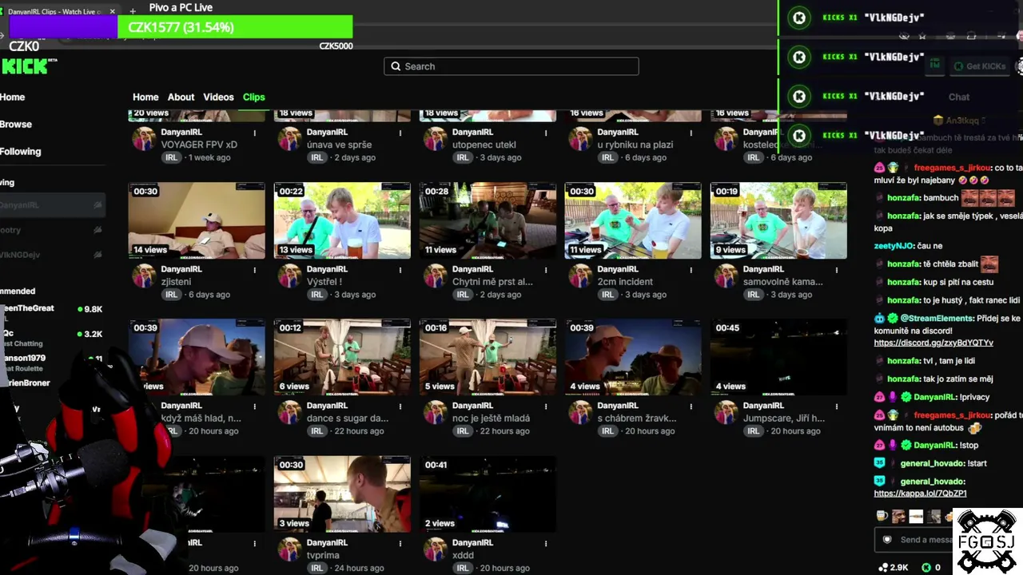The width and height of the screenshot is (1023, 575).
Task: Open the discord.gg invite link in chat
Action: tap(933, 343)
